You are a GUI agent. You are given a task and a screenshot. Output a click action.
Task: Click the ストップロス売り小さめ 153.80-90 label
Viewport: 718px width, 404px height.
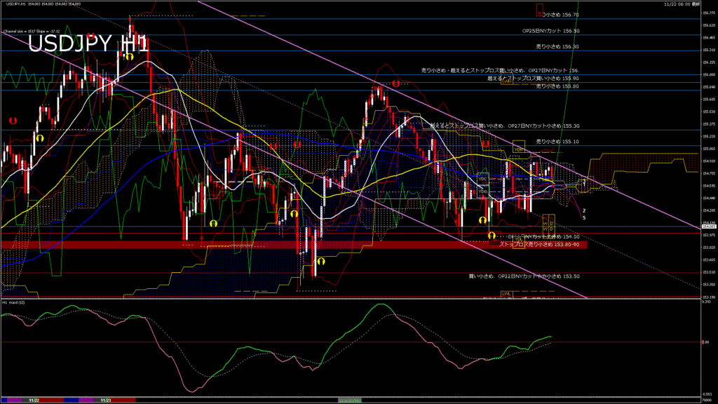[x=539, y=245]
